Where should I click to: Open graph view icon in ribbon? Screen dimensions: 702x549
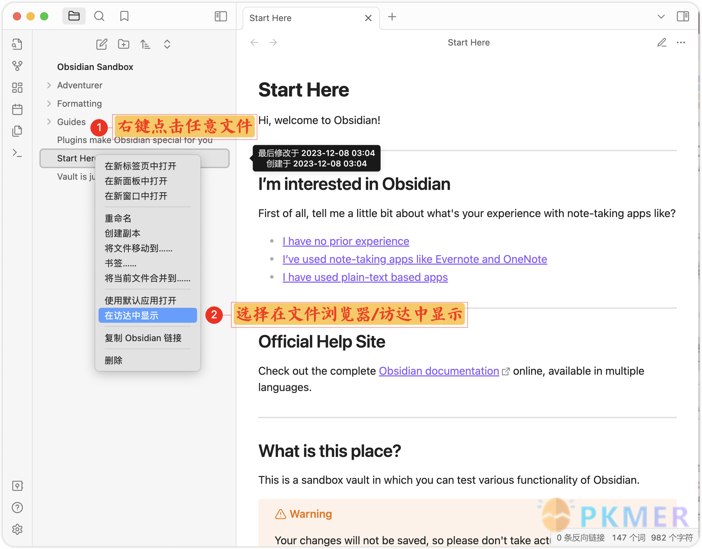pyautogui.click(x=17, y=66)
